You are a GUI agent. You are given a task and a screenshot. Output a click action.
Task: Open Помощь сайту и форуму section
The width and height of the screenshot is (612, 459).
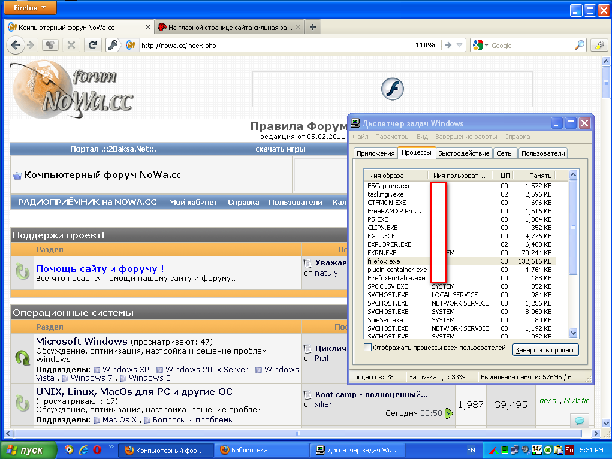(100, 269)
